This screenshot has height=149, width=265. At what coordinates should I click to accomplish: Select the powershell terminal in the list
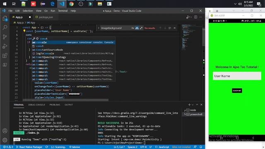coord(193,114)
